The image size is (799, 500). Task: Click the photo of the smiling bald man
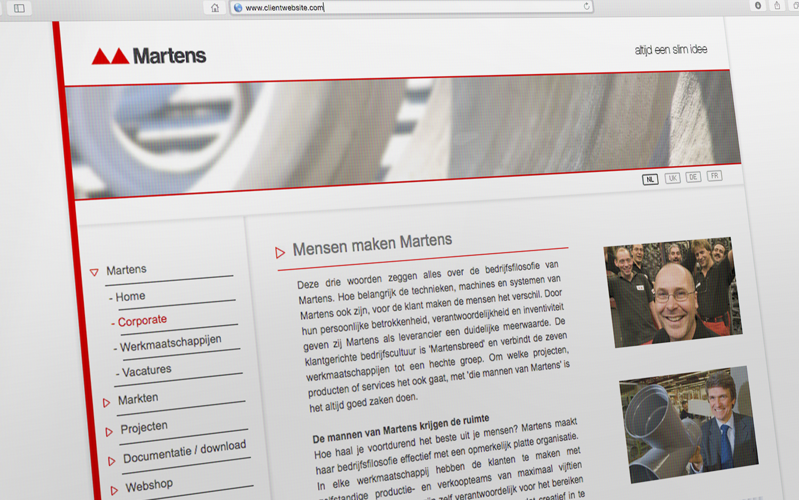tap(672, 292)
